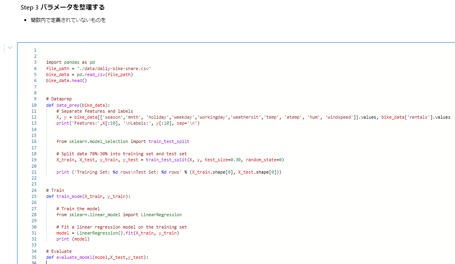Click the '# Dataprep' comment
The width and height of the screenshot is (455, 264).
click(x=59, y=99)
